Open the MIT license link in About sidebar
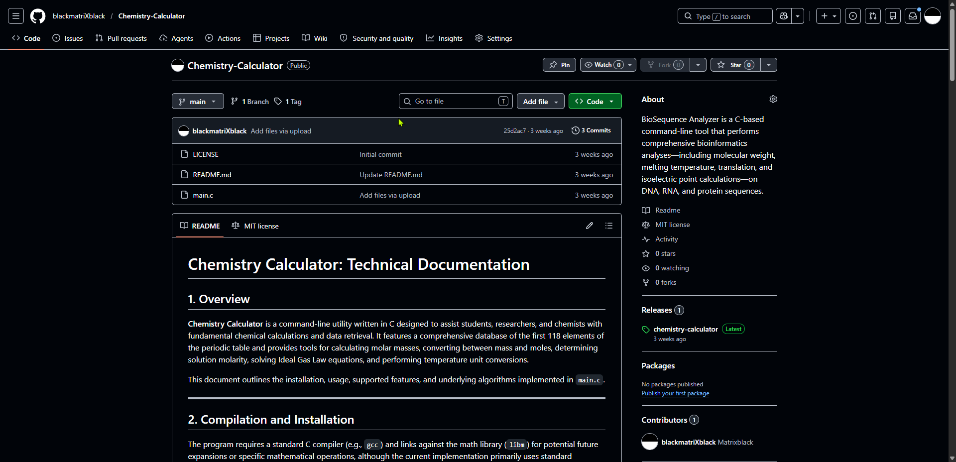 click(x=673, y=225)
